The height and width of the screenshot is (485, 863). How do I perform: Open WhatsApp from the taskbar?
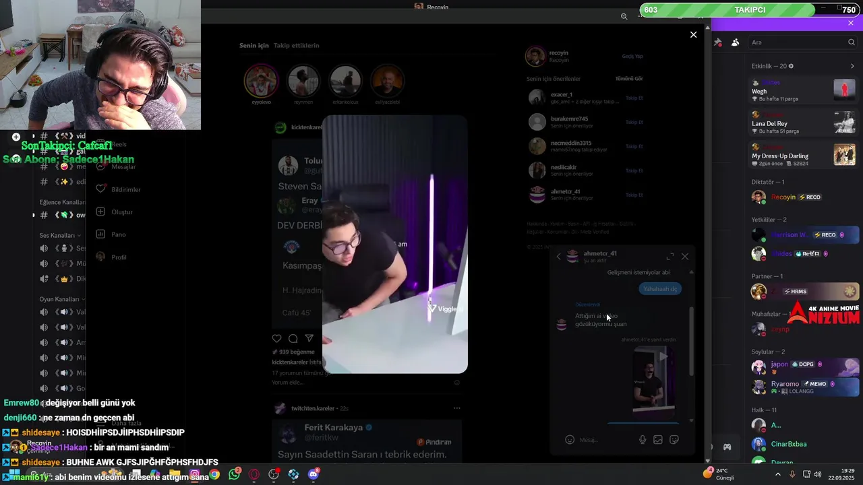[x=234, y=474]
